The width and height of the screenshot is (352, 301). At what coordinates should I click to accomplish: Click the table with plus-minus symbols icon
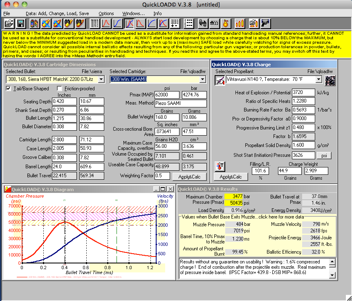coord(175,23)
